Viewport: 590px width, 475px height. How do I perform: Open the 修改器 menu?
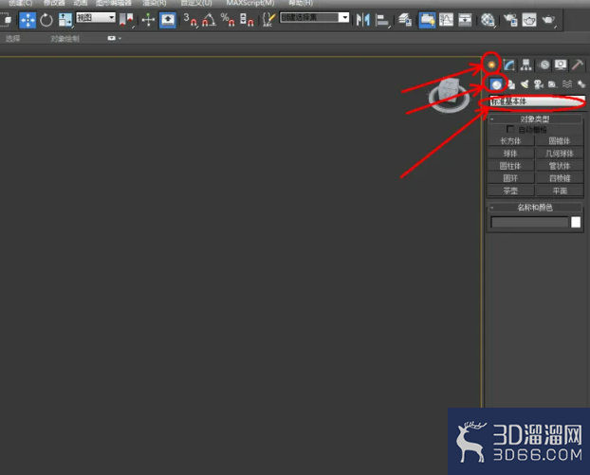pyautogui.click(x=54, y=3)
